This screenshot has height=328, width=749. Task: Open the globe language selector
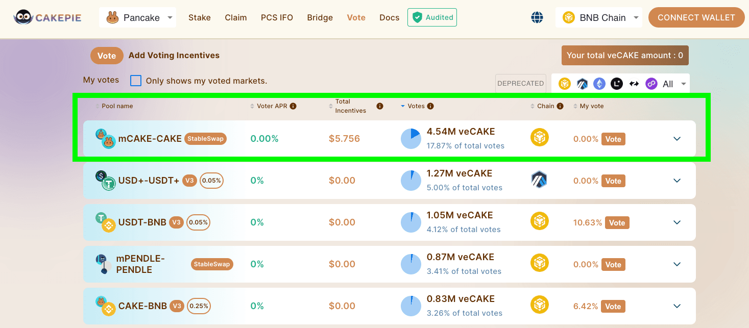pyautogui.click(x=537, y=17)
